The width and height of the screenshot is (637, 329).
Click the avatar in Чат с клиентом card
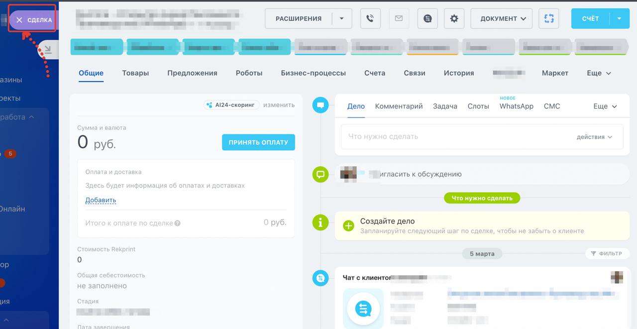point(617,277)
